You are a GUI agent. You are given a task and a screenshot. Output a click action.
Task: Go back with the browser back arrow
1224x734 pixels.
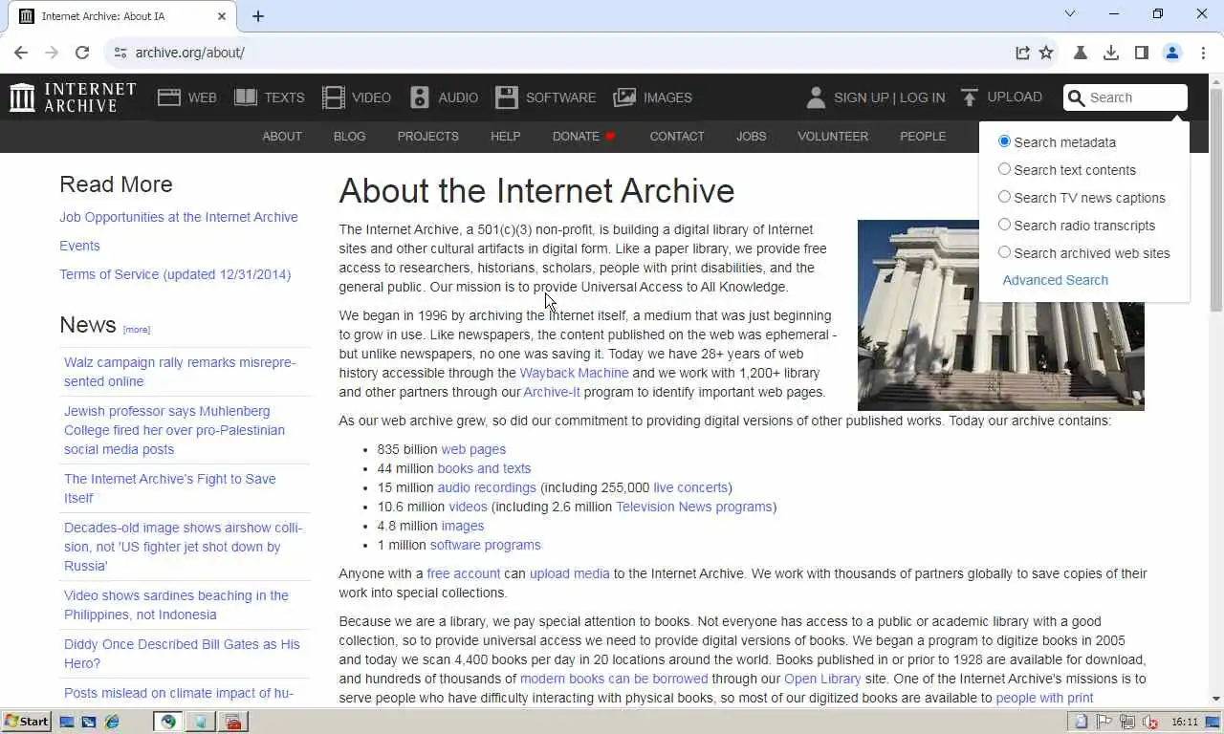(x=21, y=53)
